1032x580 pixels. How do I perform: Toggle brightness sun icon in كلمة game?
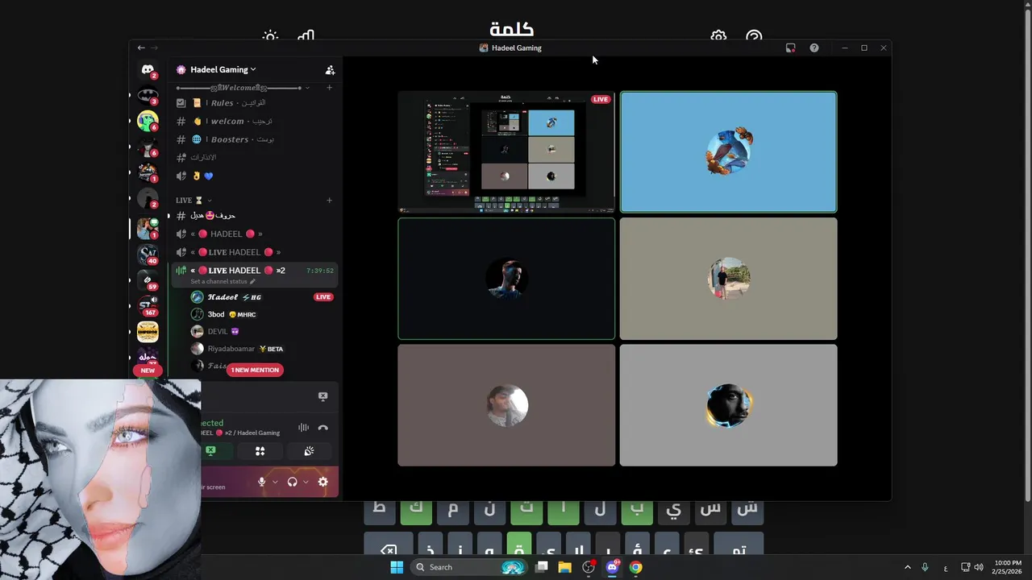270,36
